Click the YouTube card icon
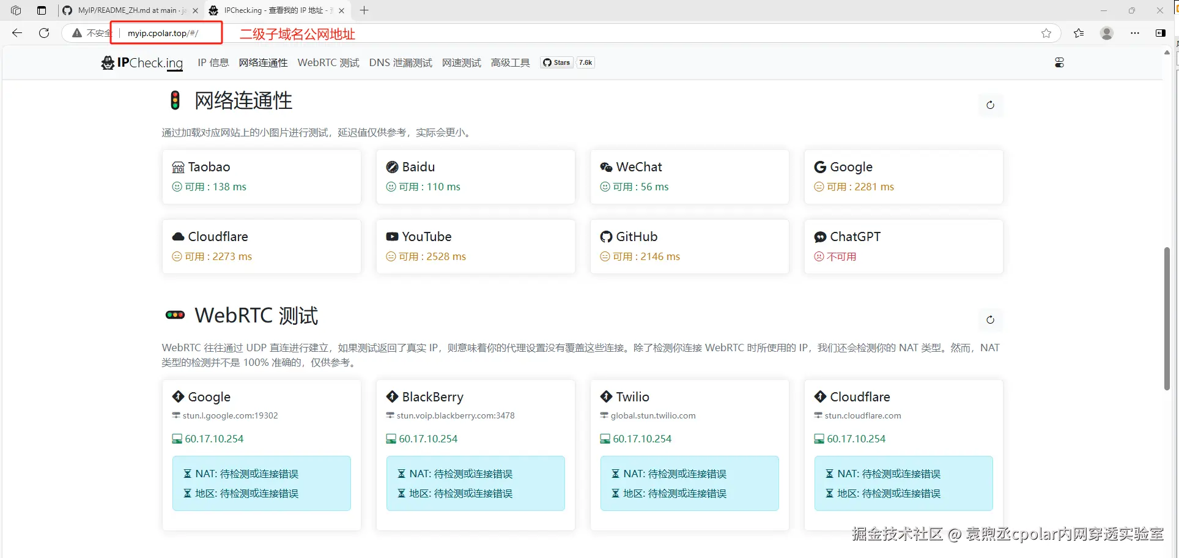Viewport: 1179px width, 558px height. [392, 237]
